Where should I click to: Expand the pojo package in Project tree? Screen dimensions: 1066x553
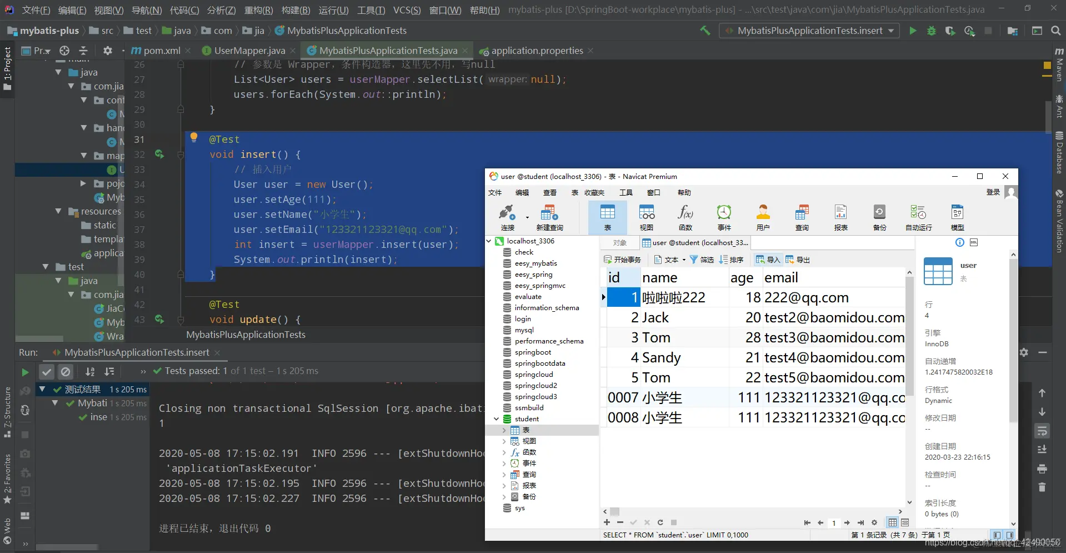(x=83, y=183)
